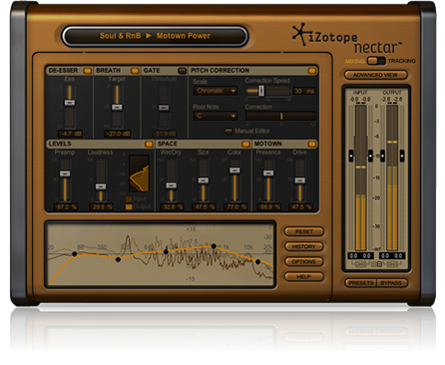Open the Scale Chromatic dropdown

[x=216, y=91]
